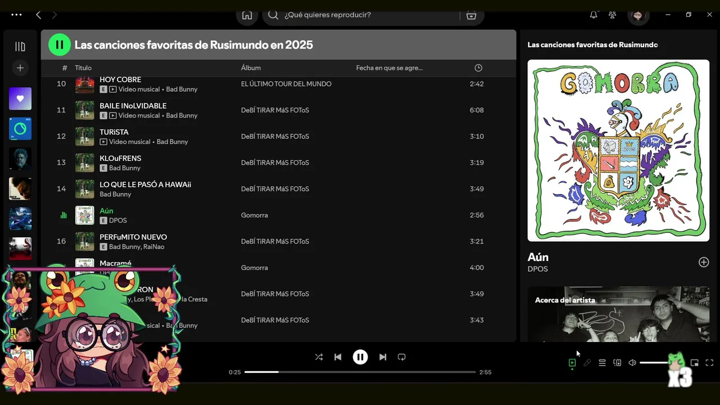Go back with the left arrow
The width and height of the screenshot is (720, 405).
point(38,15)
